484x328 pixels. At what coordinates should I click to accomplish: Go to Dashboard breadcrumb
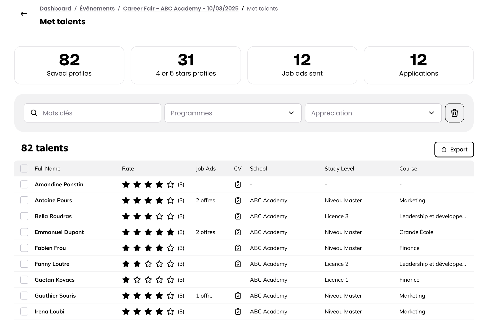pyautogui.click(x=55, y=8)
